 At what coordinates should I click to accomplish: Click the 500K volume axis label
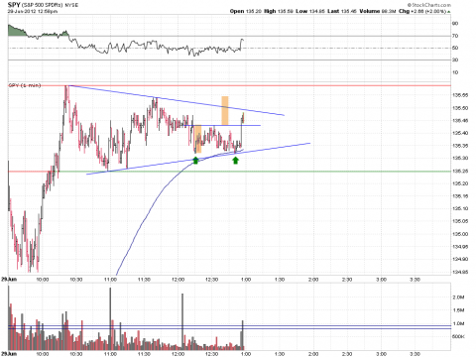tap(458, 336)
